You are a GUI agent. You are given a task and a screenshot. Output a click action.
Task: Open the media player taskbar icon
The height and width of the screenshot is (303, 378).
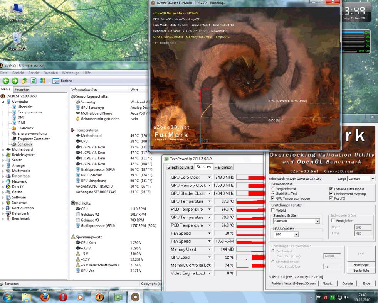(x=81, y=297)
